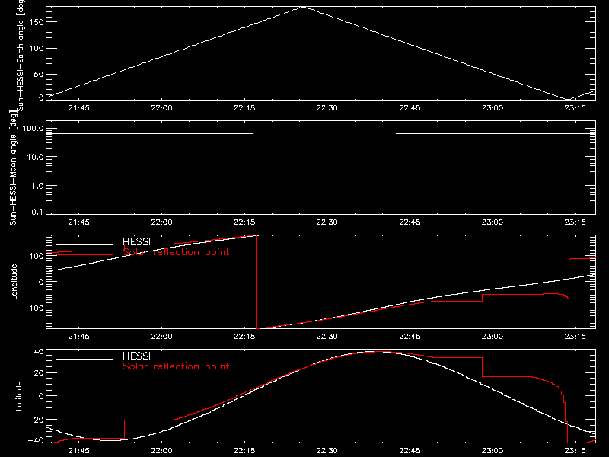Click the 100.0 tick label on Moon angle plot
Screen dimensions: 609x457
point(33,128)
